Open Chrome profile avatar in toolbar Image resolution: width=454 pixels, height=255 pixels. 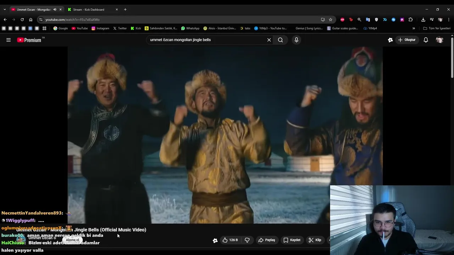point(440,19)
